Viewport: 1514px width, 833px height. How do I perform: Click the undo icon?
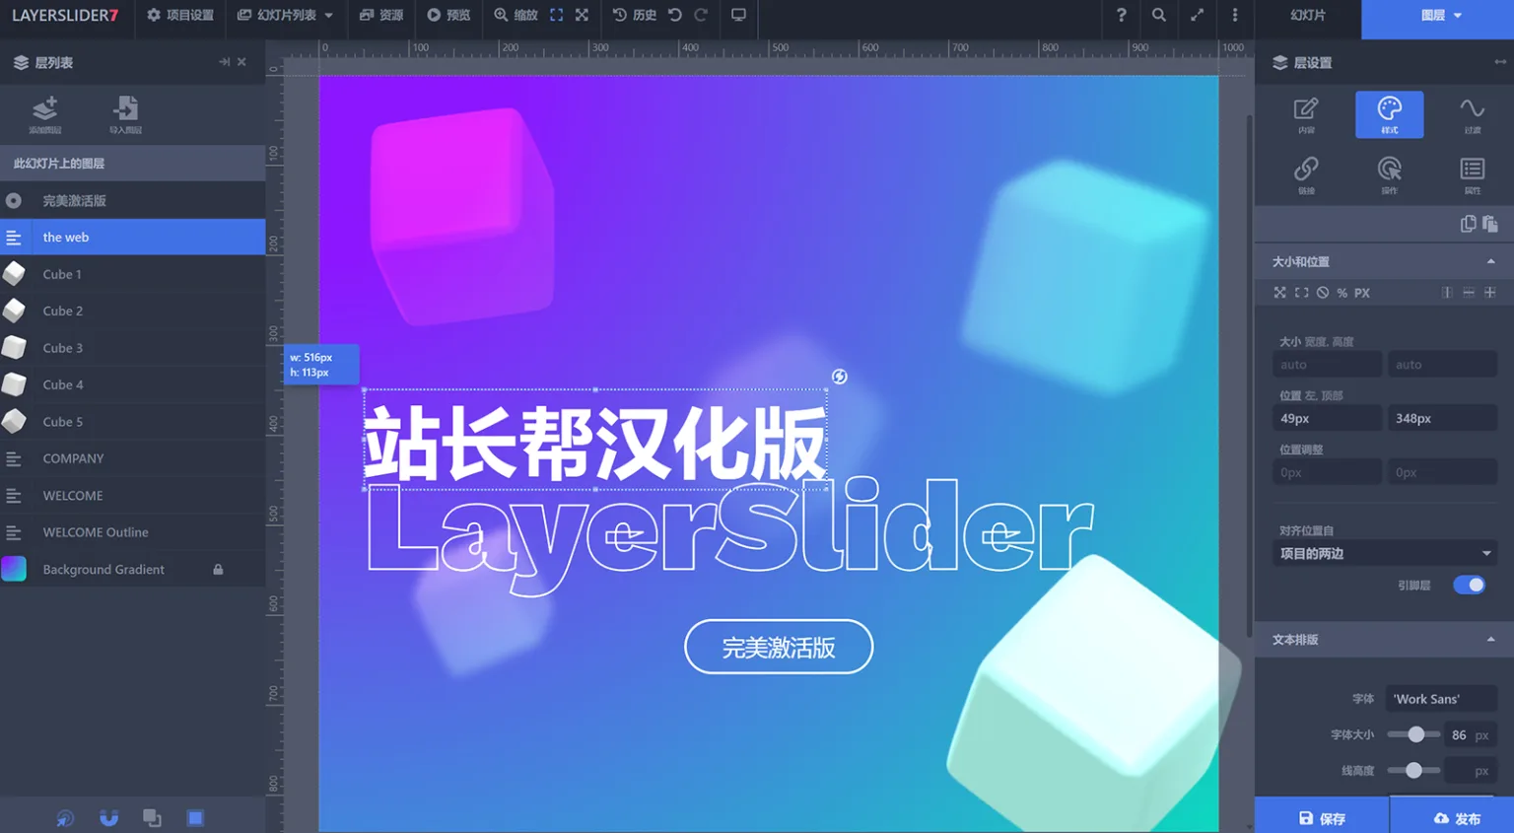coord(675,15)
